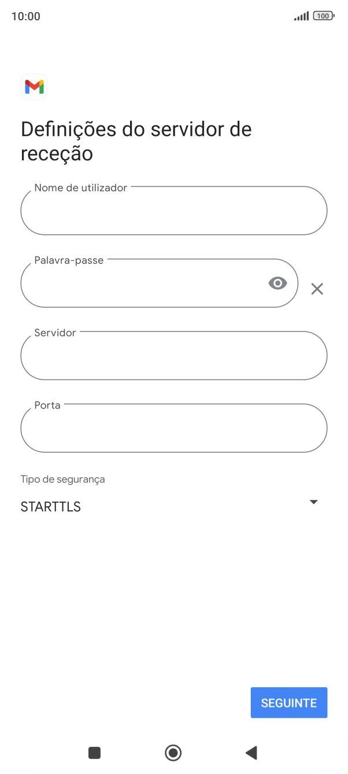348x774 pixels.
Task: Tap the Definições do servidor de receção heading
Action: pos(136,142)
